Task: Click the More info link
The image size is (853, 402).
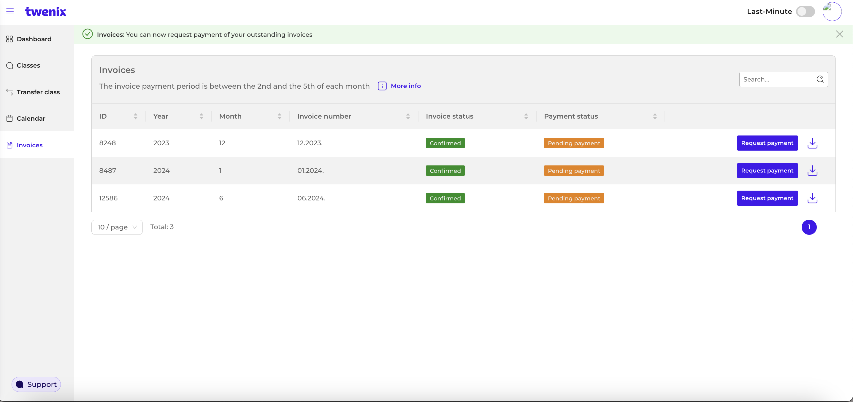Action: coord(406,86)
